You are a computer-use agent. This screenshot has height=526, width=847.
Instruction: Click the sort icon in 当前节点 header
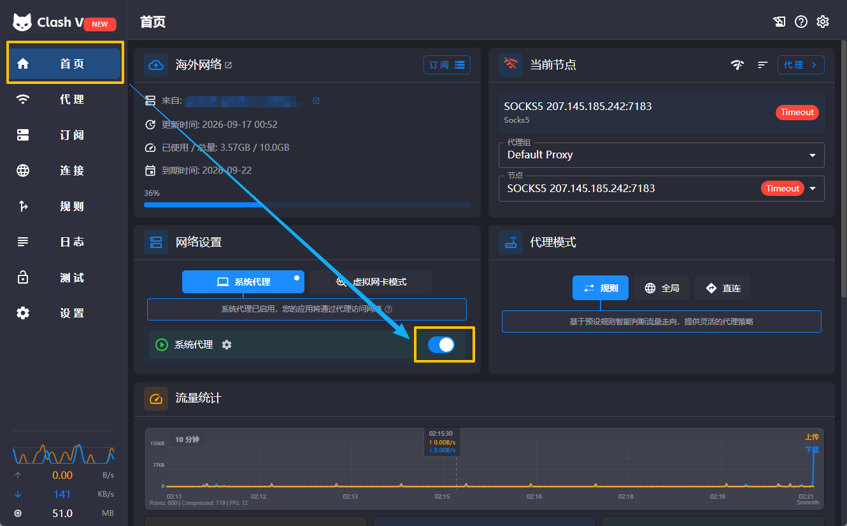tap(762, 65)
